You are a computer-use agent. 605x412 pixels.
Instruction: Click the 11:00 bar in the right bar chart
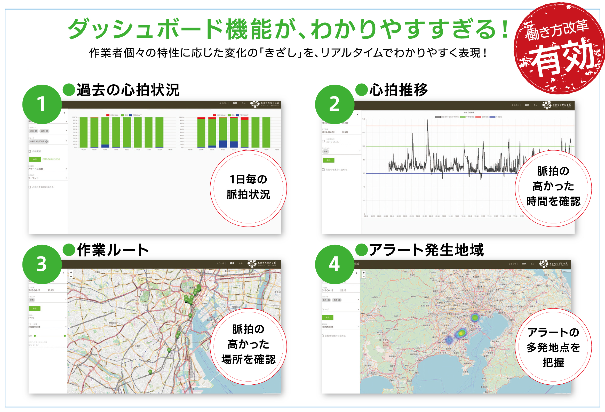coord(223,133)
